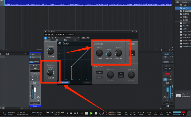Click the Ducking button
This screenshot has height=117, width=191.
87,82
